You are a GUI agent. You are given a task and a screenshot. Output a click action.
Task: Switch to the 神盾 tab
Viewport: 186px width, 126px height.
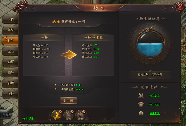[10, 83]
